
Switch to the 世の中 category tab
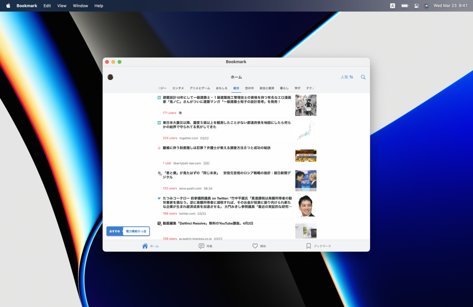[249, 88]
